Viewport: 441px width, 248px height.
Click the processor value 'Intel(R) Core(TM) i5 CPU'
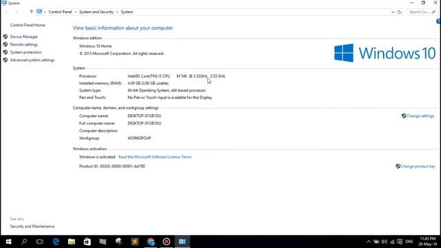point(149,76)
